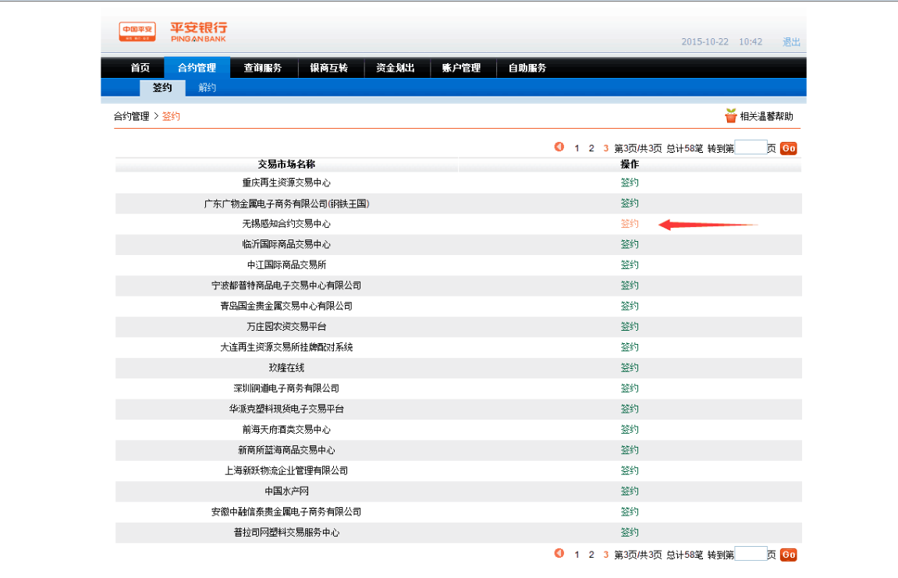
Task: Click the Ping An Bank logo
Action: click(173, 31)
